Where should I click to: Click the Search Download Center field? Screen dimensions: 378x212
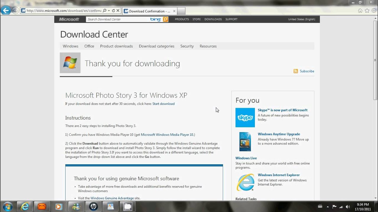(118, 19)
